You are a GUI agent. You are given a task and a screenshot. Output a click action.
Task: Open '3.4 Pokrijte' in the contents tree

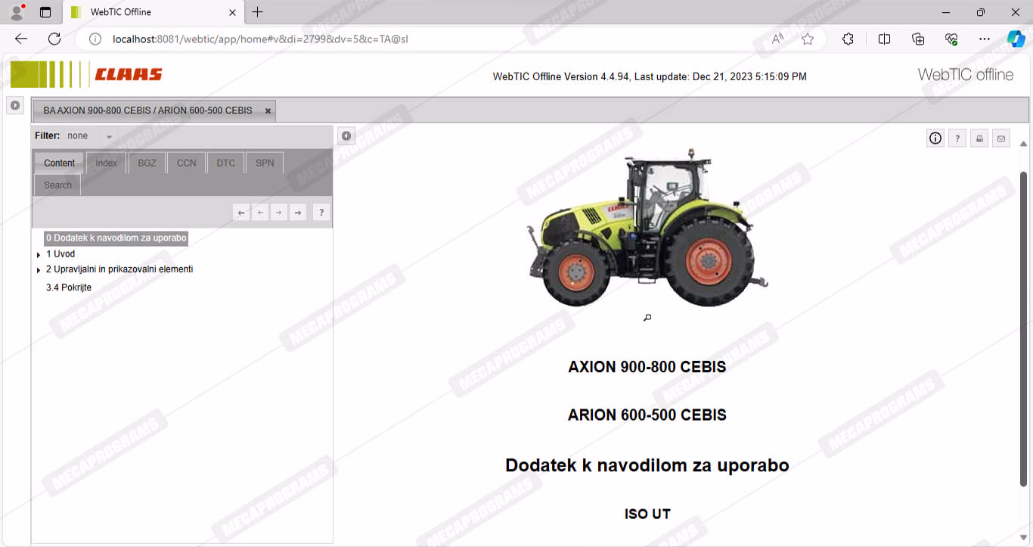click(69, 287)
